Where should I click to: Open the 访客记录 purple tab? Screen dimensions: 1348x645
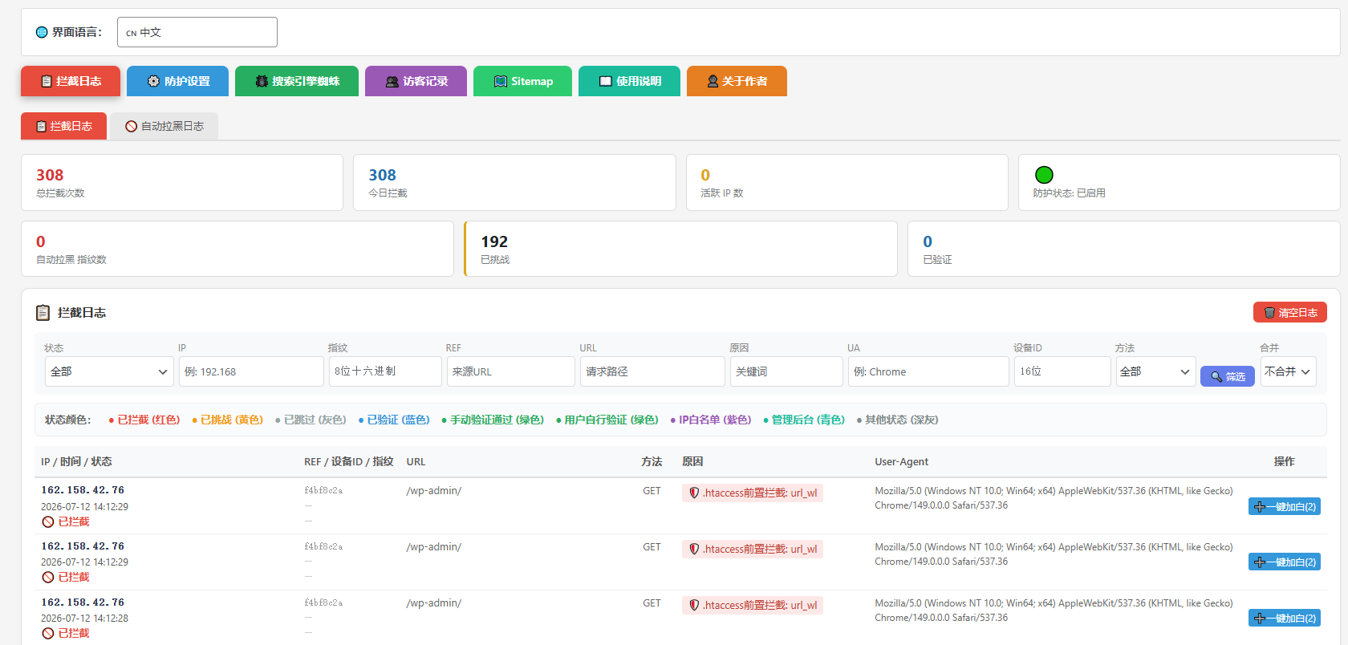[416, 81]
